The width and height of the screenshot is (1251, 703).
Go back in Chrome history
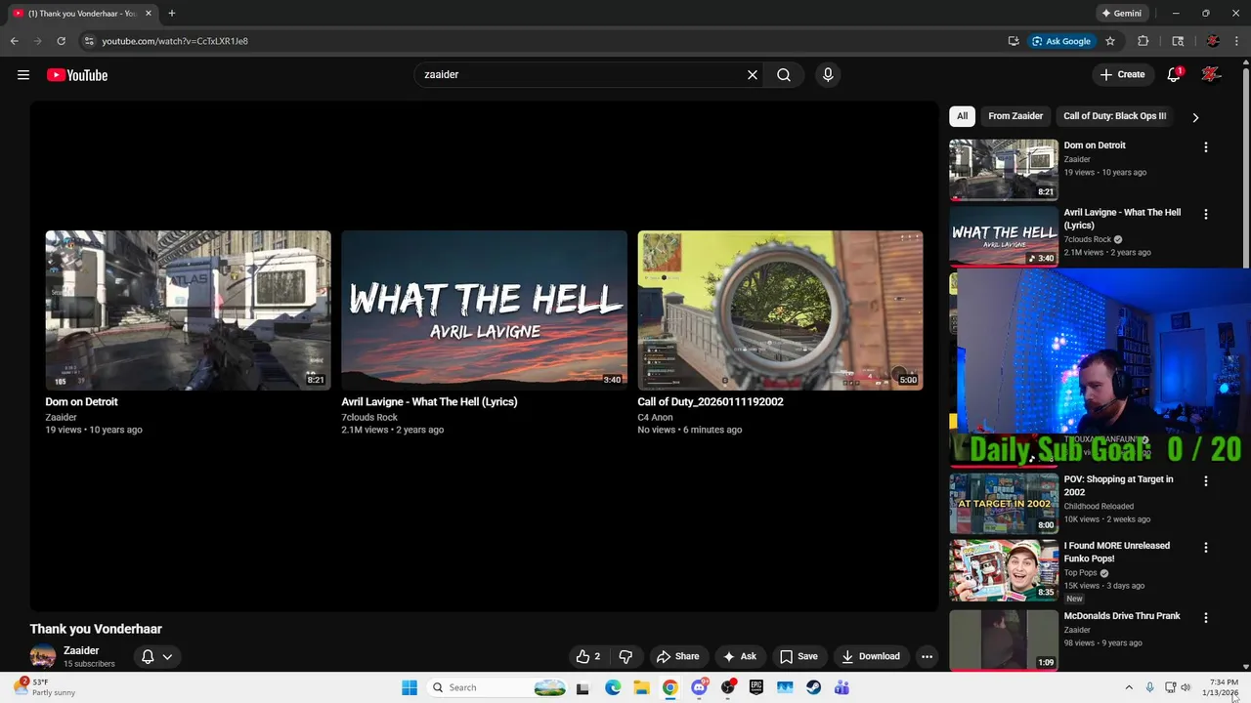(14, 41)
